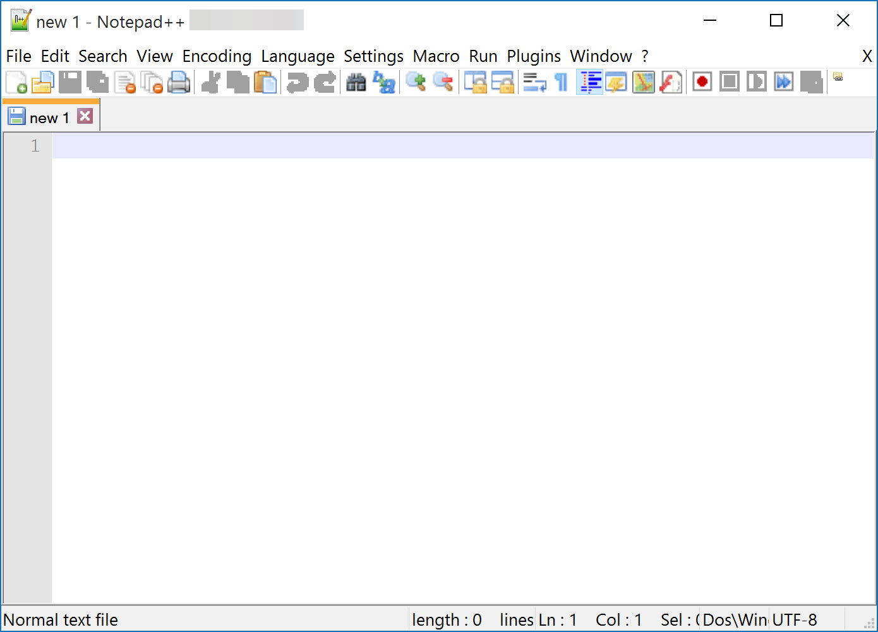
Task: Open the Run menu
Action: pos(483,56)
